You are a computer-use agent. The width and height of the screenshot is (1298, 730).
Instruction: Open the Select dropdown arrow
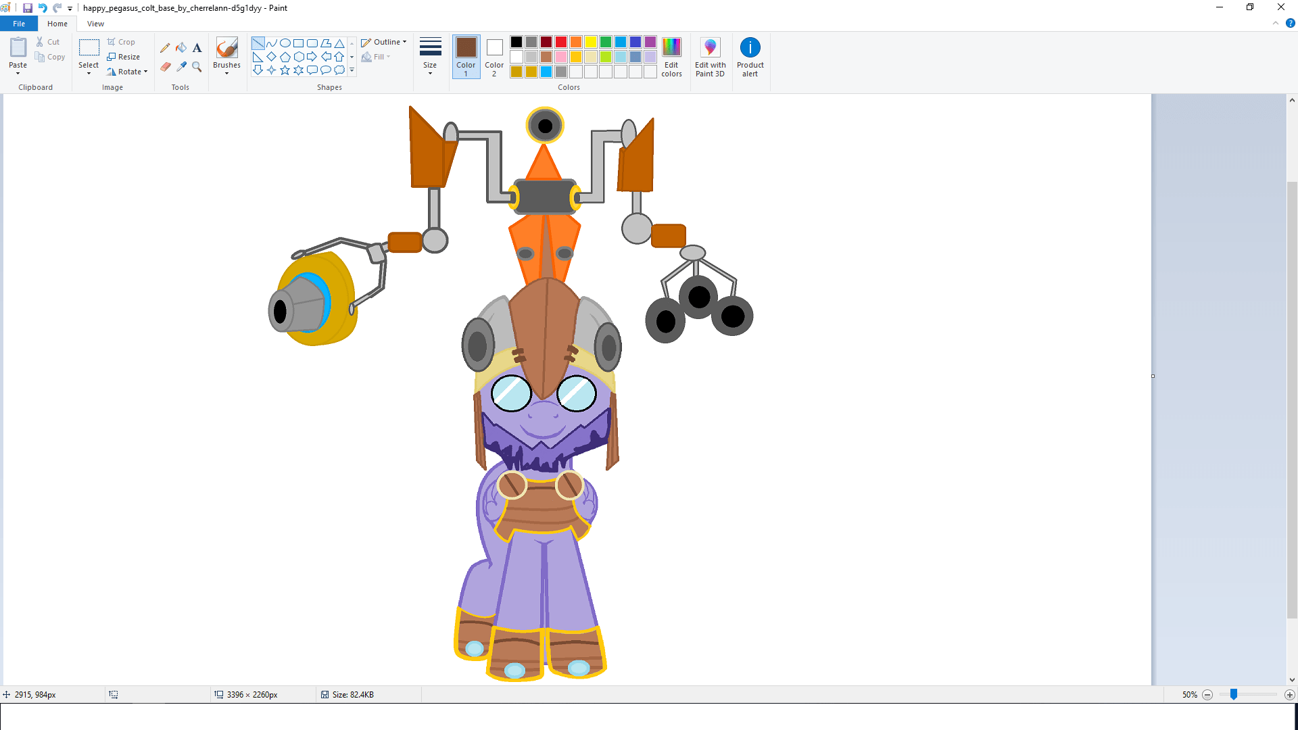pos(89,73)
